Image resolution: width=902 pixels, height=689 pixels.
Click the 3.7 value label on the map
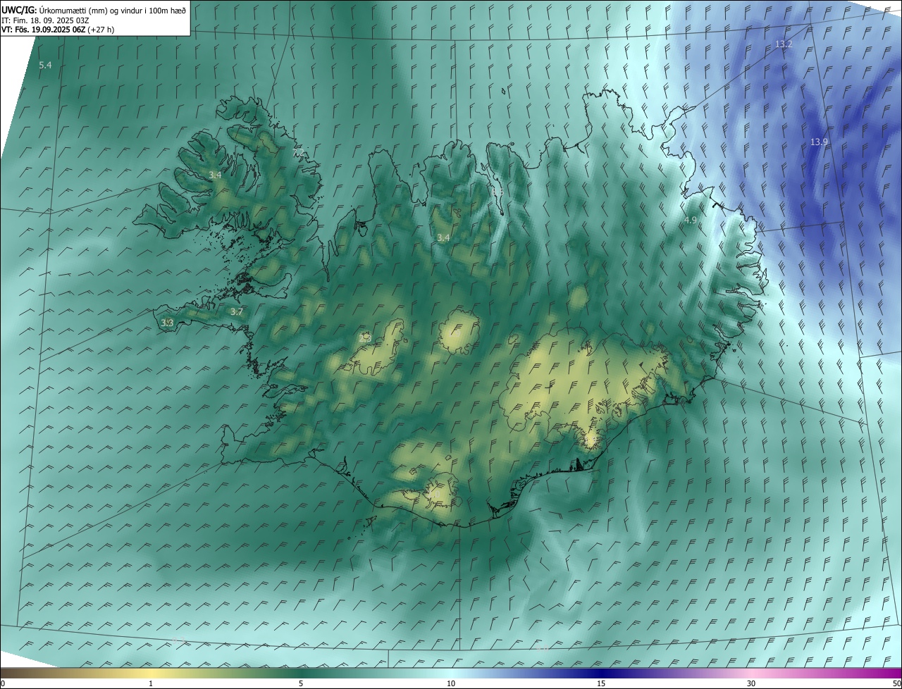pos(237,311)
